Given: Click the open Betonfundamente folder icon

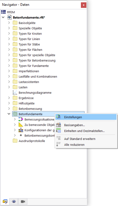Looking at the screenshot, I should click(15, 114).
